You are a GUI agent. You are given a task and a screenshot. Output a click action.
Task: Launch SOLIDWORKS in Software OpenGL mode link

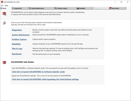point(38,72)
